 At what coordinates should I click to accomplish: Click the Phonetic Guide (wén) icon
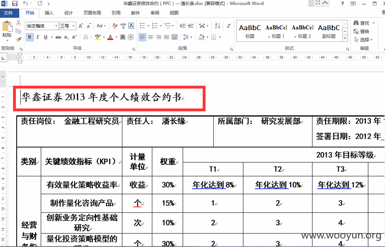coord(123,26)
